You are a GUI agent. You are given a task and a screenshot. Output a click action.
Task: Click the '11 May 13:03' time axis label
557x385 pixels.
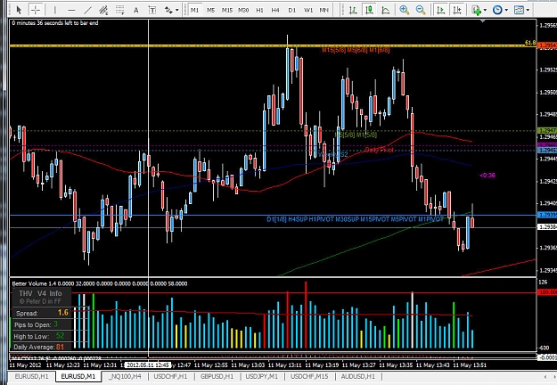click(248, 365)
